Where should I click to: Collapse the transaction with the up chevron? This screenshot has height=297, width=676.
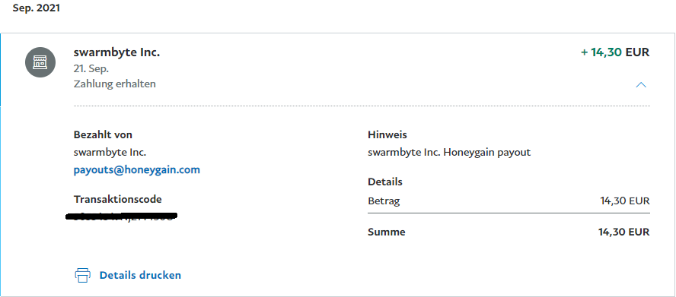click(641, 85)
